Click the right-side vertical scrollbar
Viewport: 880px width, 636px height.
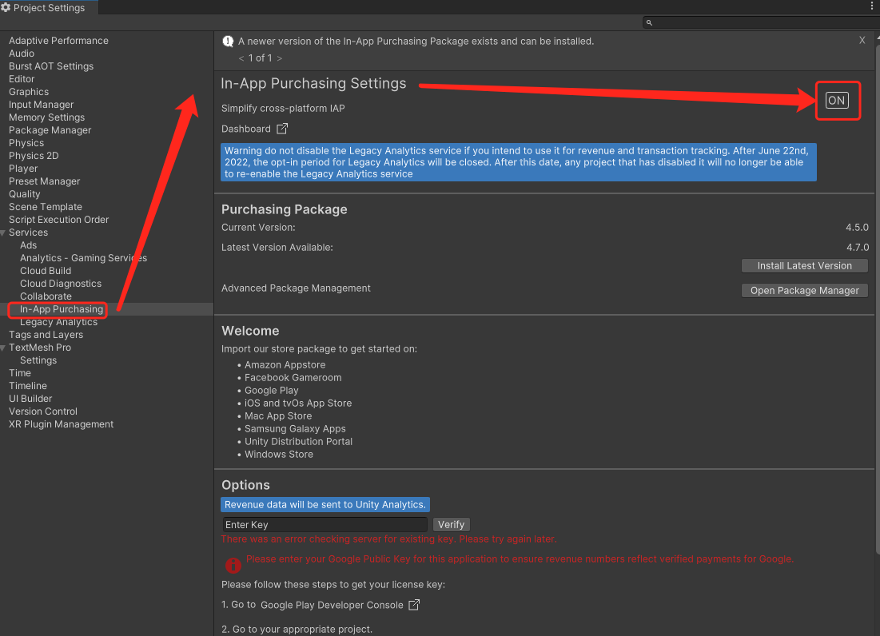(877, 320)
